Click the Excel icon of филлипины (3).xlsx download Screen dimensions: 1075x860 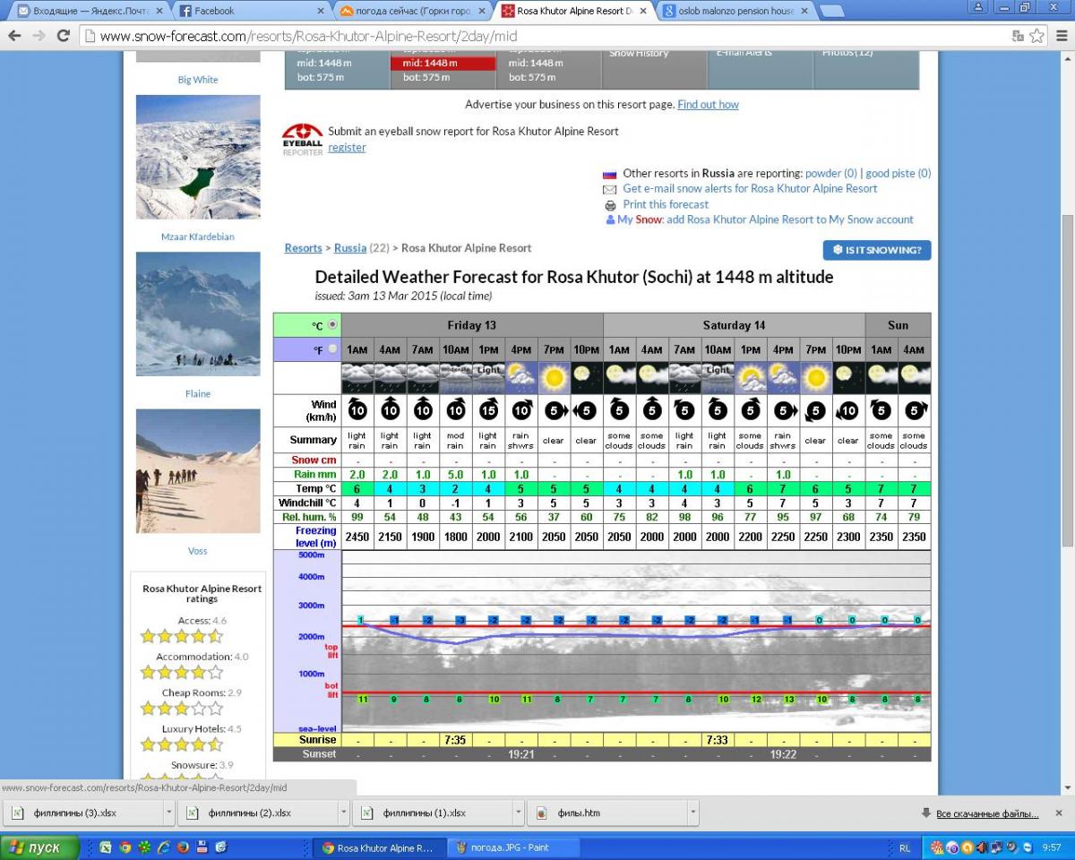pos(17,813)
